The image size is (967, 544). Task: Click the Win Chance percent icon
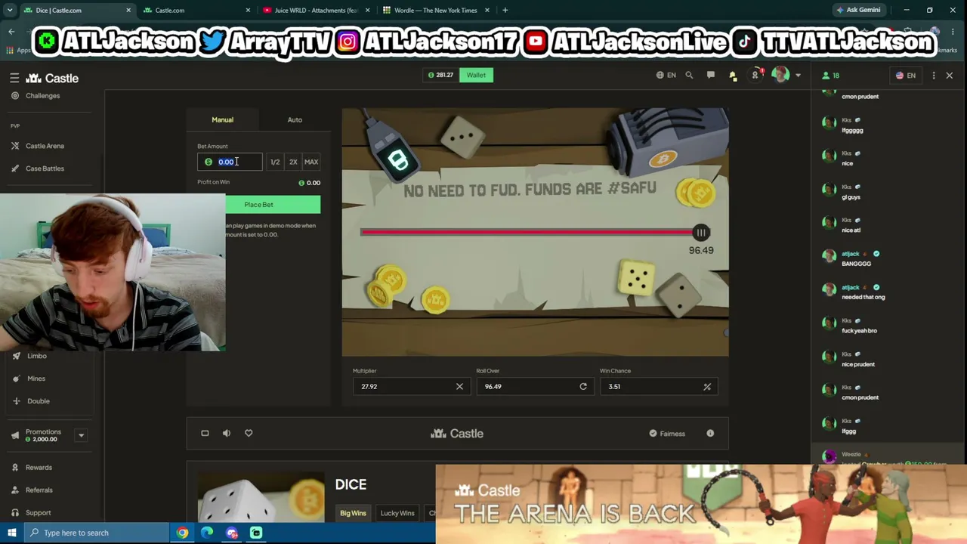click(x=707, y=387)
